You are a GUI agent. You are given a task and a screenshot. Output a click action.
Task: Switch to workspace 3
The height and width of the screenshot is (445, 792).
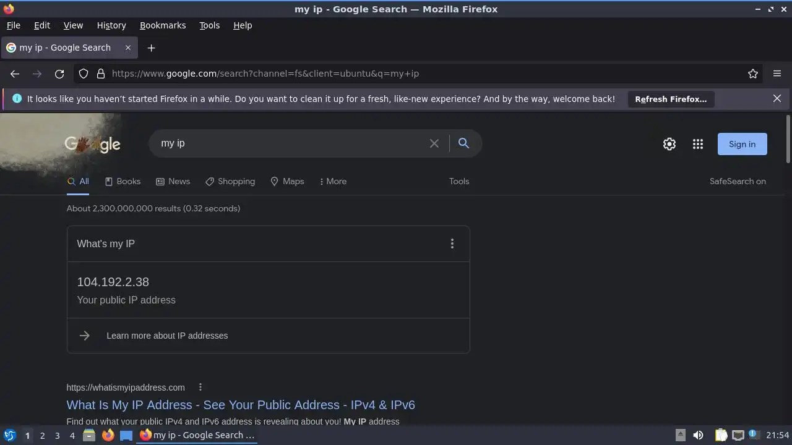[x=57, y=435]
